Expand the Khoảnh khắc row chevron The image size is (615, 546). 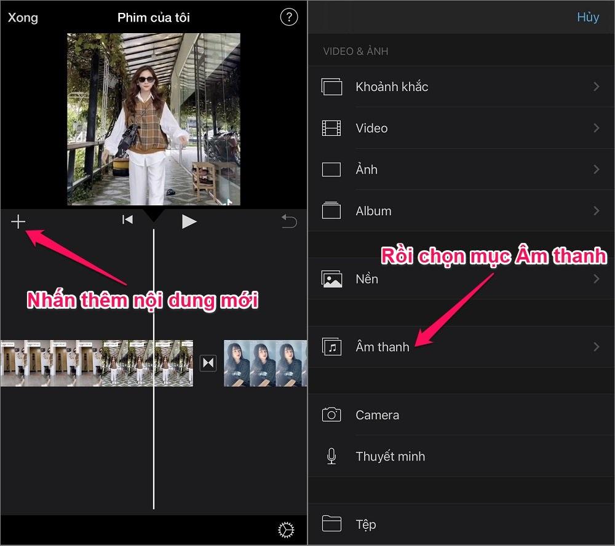(x=596, y=87)
